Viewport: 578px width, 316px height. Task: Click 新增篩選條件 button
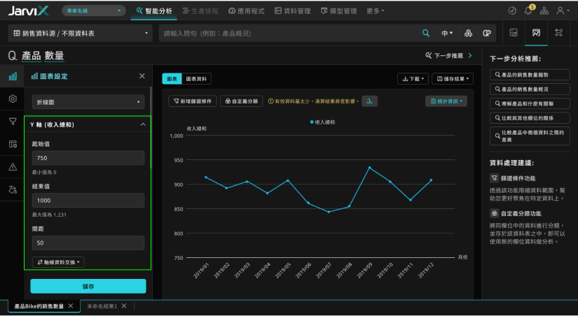pos(193,101)
